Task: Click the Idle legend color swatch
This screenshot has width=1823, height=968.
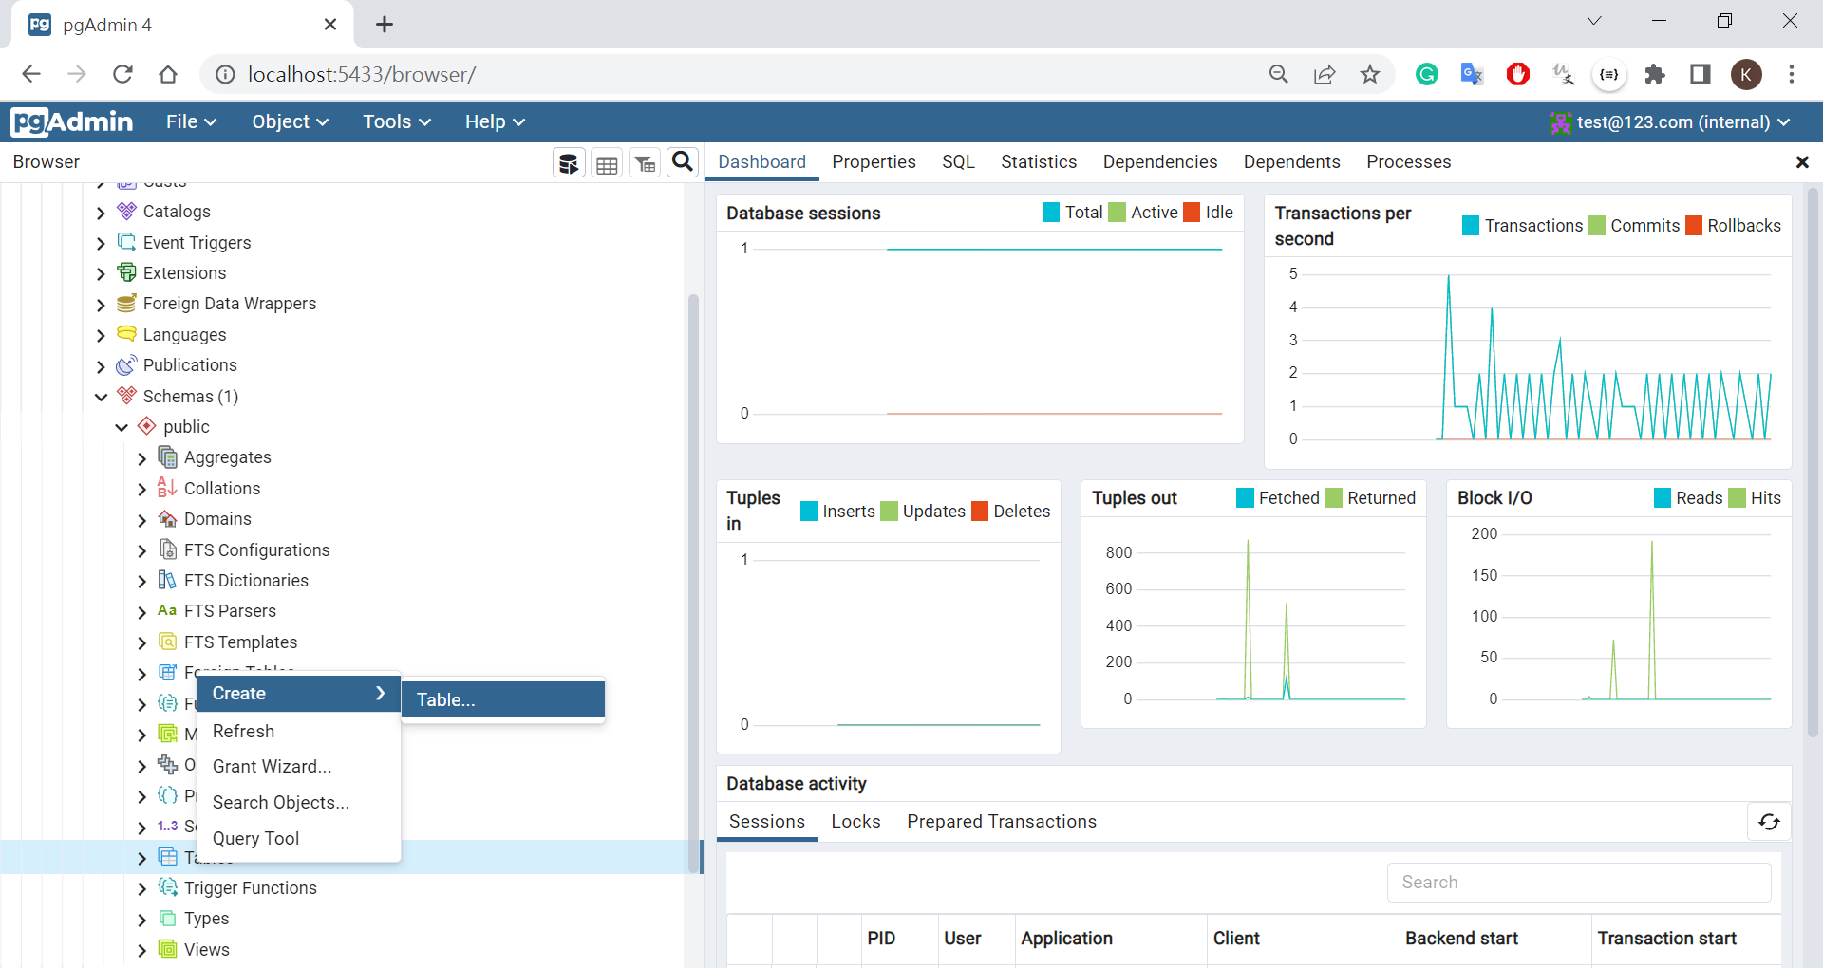Action: [x=1192, y=213]
